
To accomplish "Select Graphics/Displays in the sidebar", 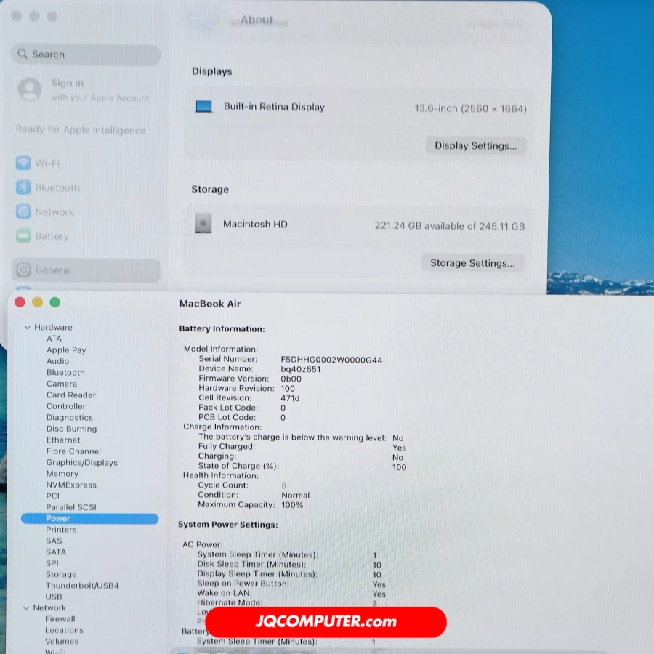I will (x=81, y=463).
